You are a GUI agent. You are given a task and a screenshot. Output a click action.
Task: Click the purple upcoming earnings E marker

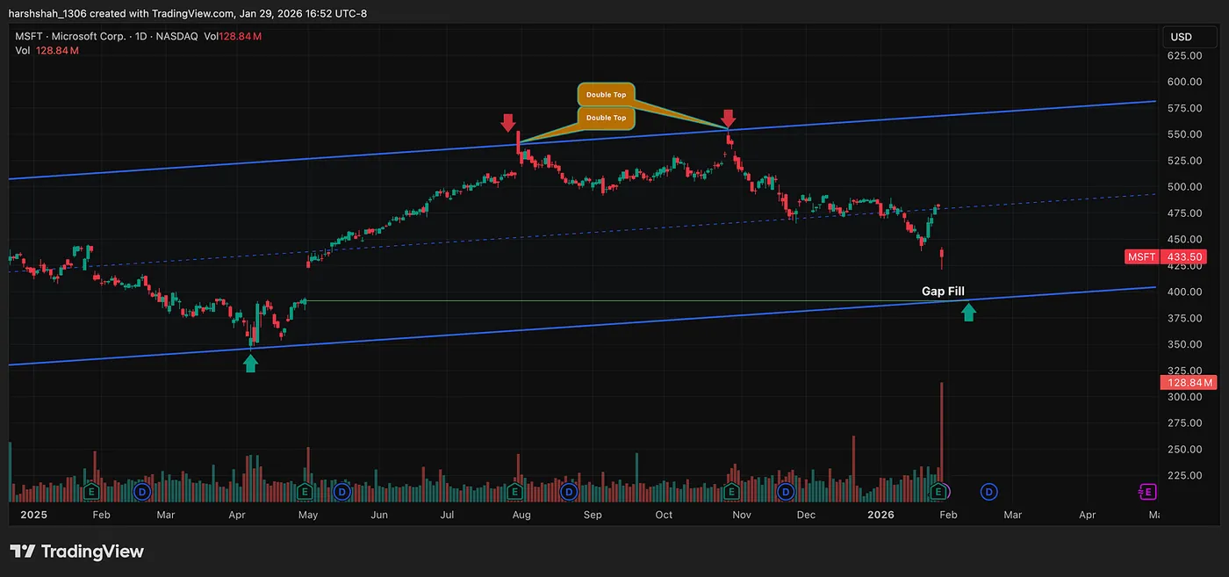pos(1146,491)
